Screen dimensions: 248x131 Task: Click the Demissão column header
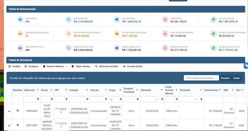[185, 90]
